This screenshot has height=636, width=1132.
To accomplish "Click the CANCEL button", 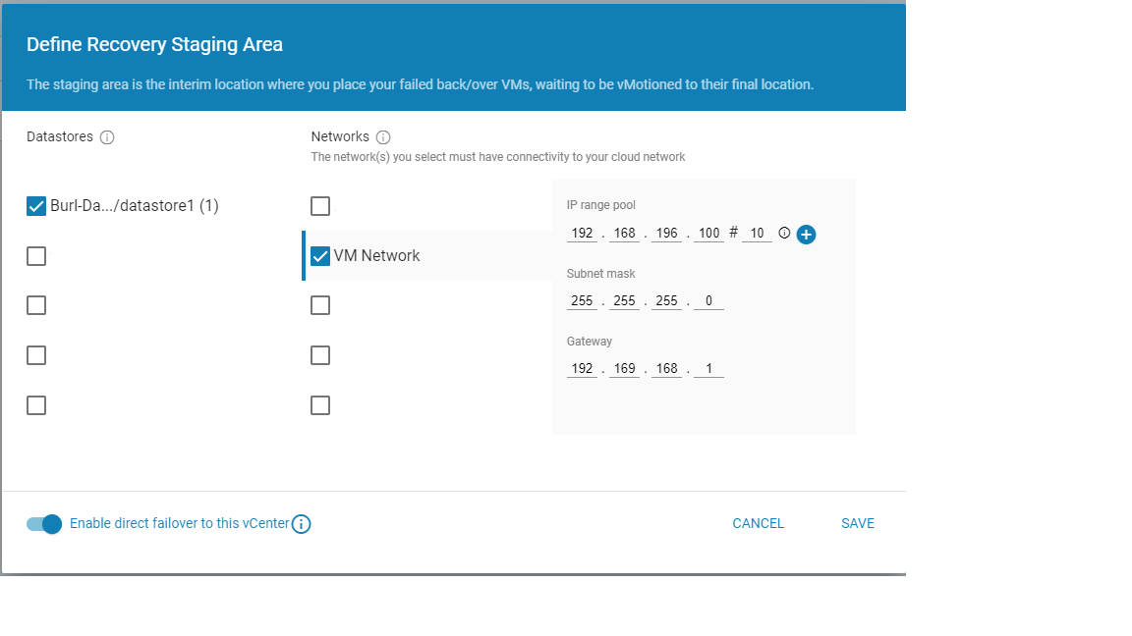I will tap(758, 523).
